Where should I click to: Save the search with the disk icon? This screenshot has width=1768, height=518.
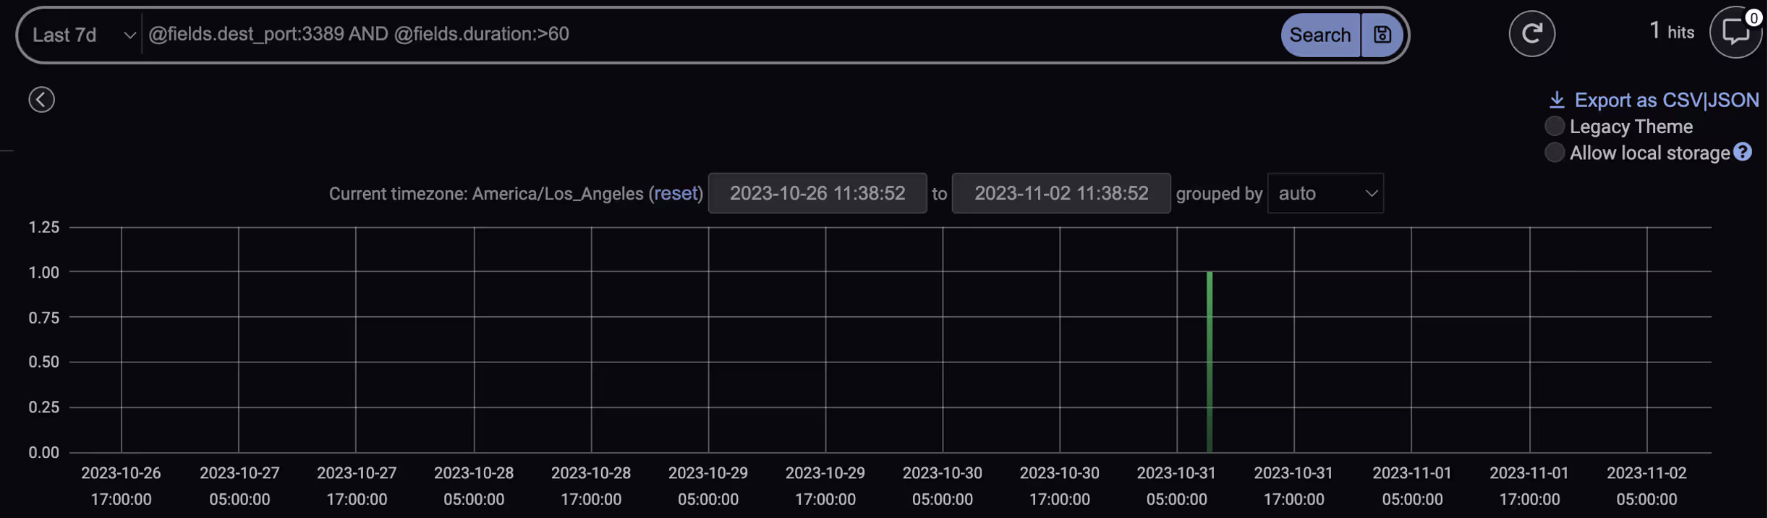pos(1382,35)
